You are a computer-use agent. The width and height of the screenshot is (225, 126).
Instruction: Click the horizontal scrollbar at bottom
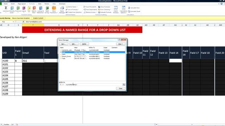[192, 125]
